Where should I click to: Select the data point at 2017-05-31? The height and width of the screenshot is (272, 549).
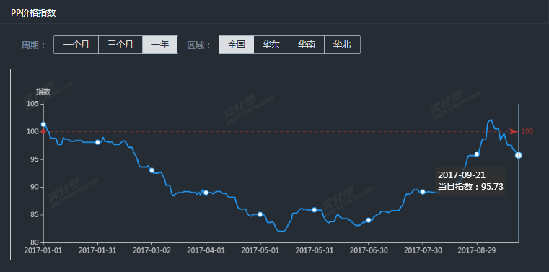point(315,210)
